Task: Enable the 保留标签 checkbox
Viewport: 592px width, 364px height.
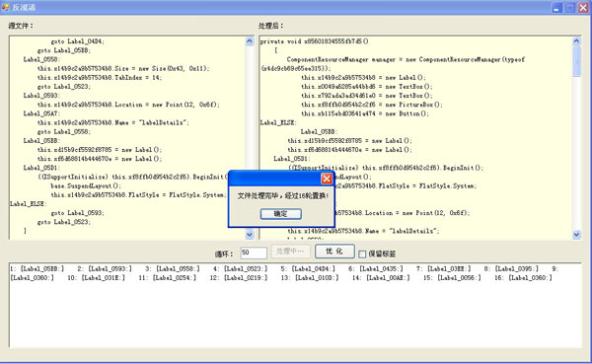Action: click(362, 255)
